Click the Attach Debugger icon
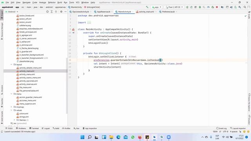The height and width of the screenshot is (141, 251). coord(213,7)
